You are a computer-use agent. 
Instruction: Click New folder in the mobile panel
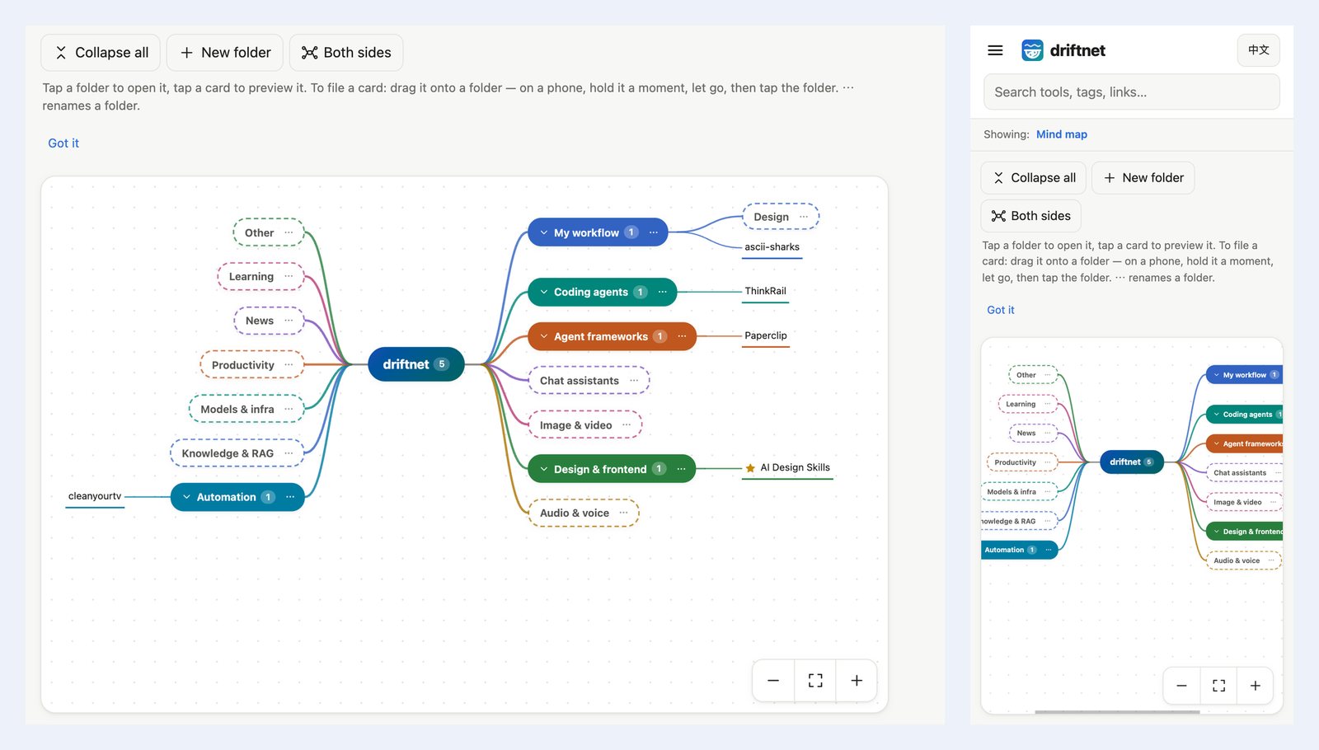click(1143, 178)
